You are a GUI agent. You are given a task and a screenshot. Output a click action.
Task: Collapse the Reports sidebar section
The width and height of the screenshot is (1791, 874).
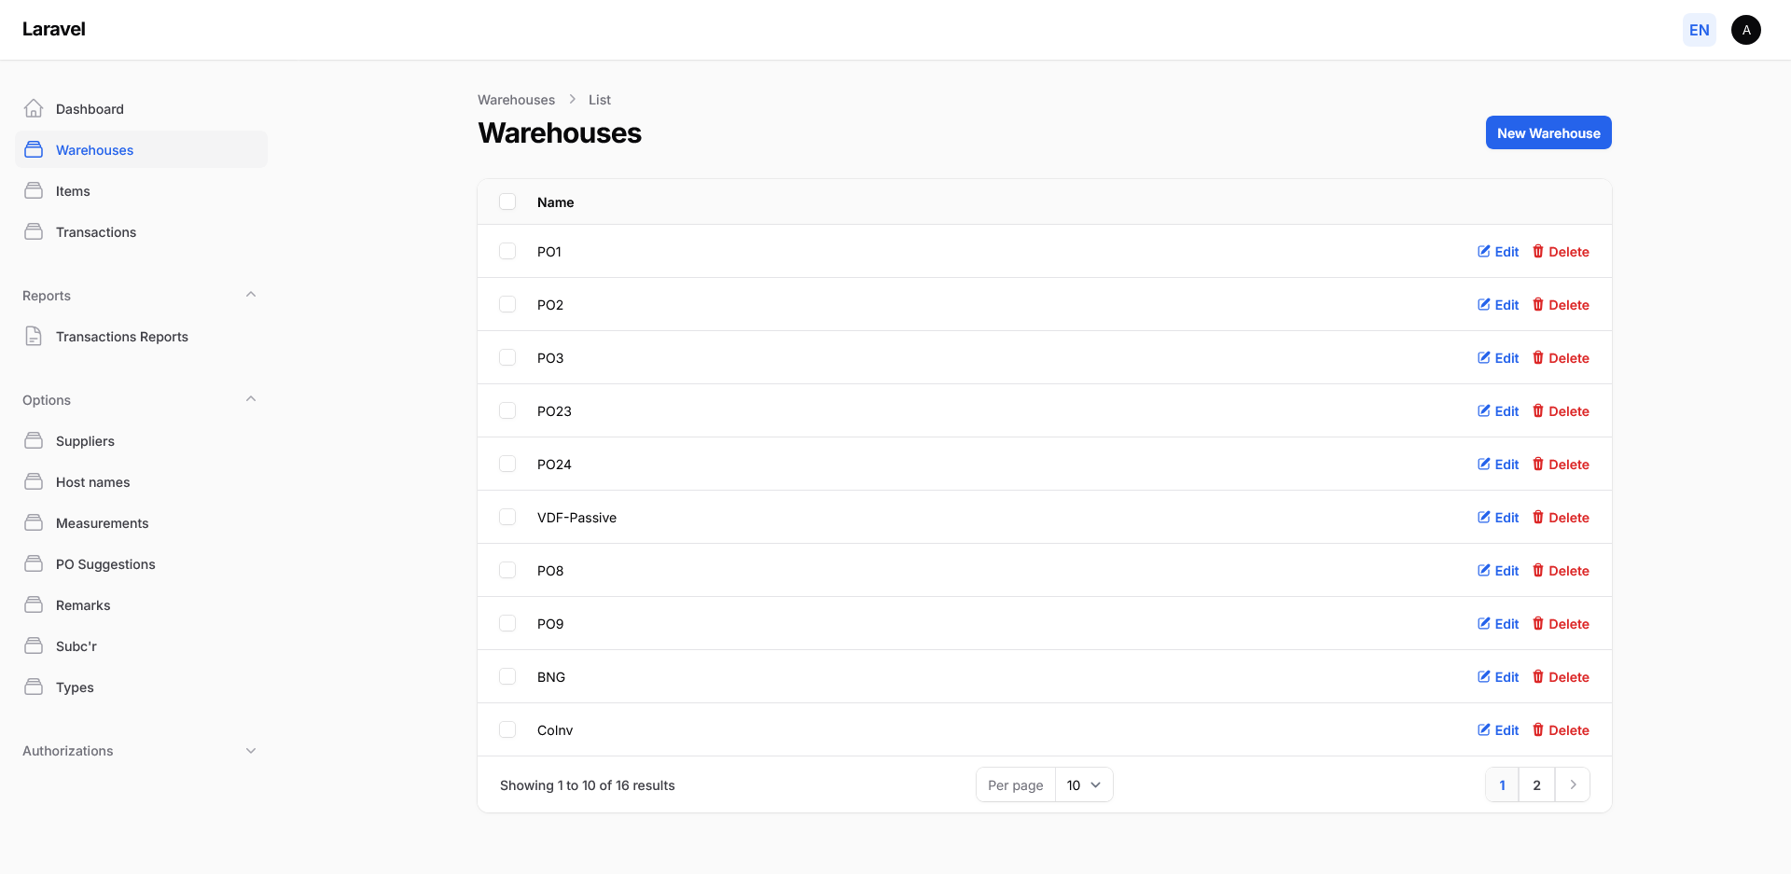250,296
